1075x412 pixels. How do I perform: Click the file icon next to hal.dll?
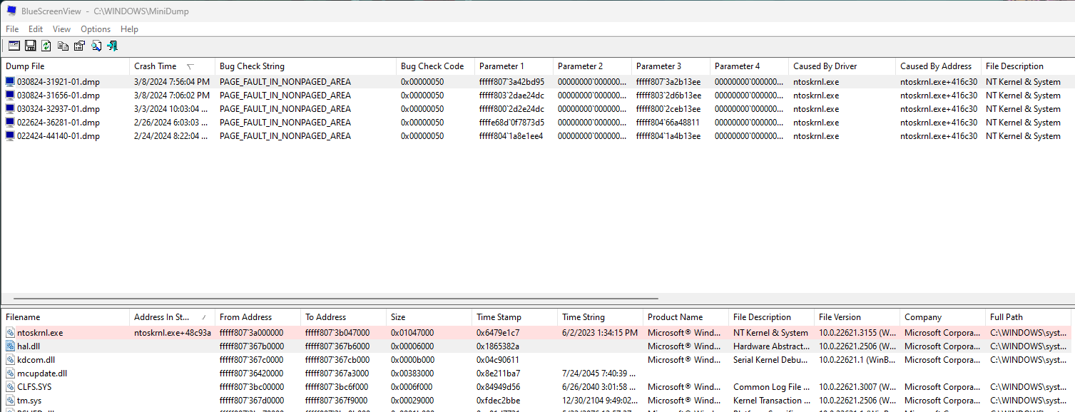pyautogui.click(x=10, y=346)
